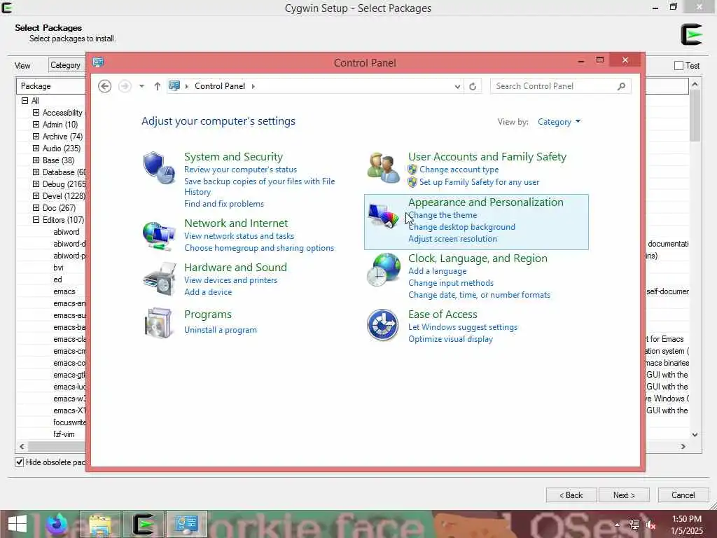Screen dimensions: 717x538
Task: Click the network tray icon
Action: (x=634, y=525)
